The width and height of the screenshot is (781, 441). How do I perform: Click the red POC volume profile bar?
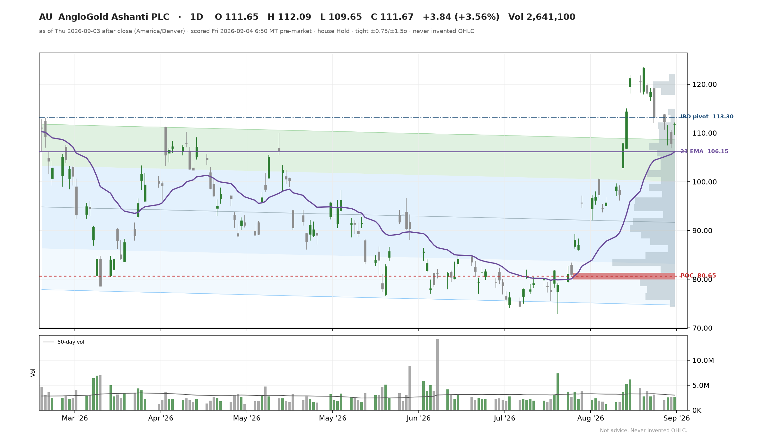pyautogui.click(x=624, y=276)
